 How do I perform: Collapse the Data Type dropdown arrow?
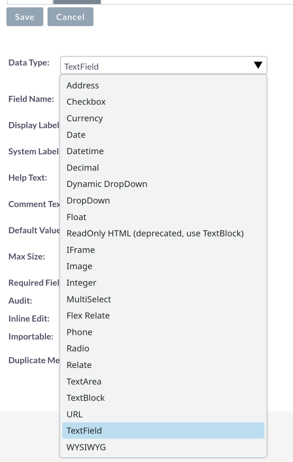click(258, 65)
